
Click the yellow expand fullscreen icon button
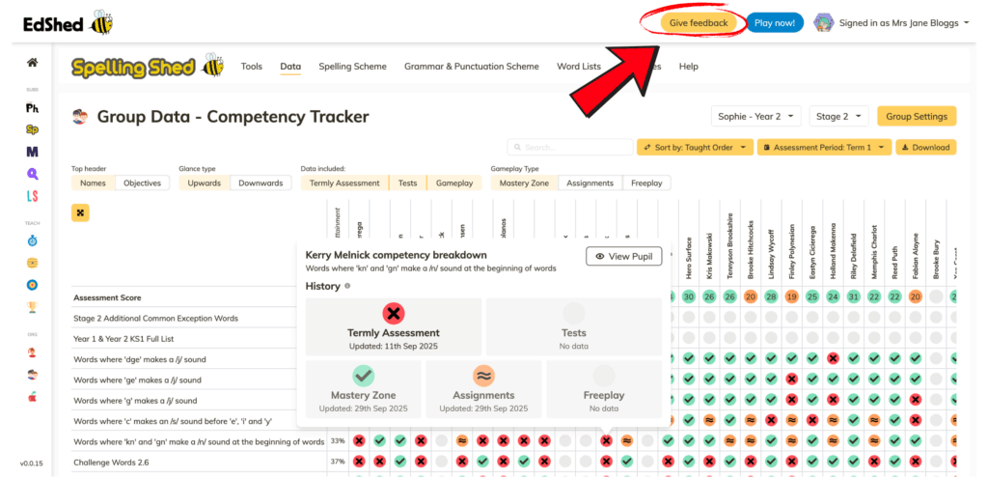80,211
